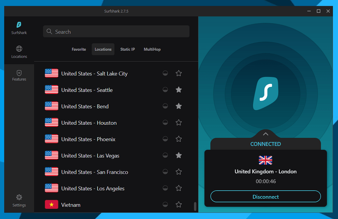Click the Search input field

116,31
